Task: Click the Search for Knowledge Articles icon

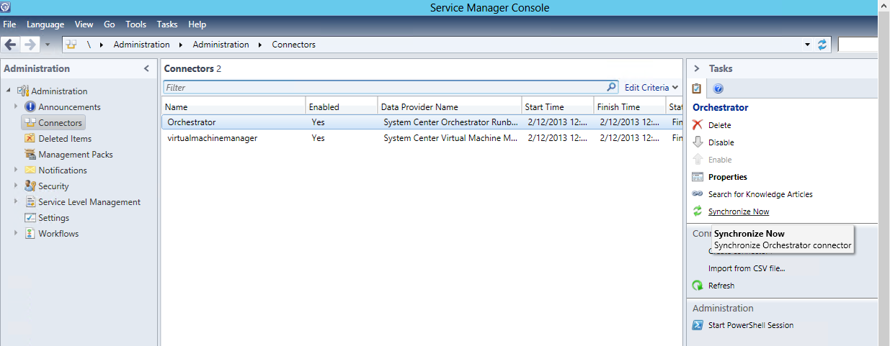Action: tap(697, 194)
